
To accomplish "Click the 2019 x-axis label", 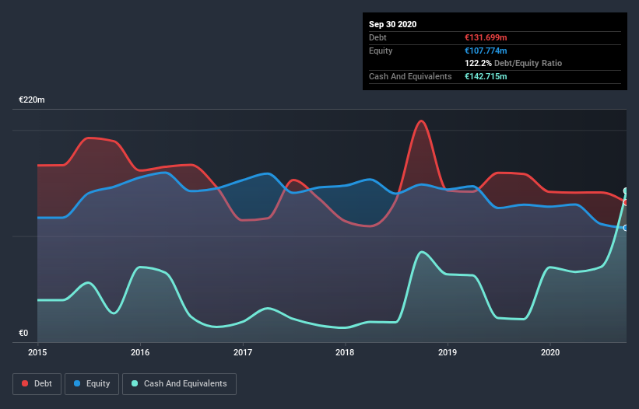I will point(448,352).
